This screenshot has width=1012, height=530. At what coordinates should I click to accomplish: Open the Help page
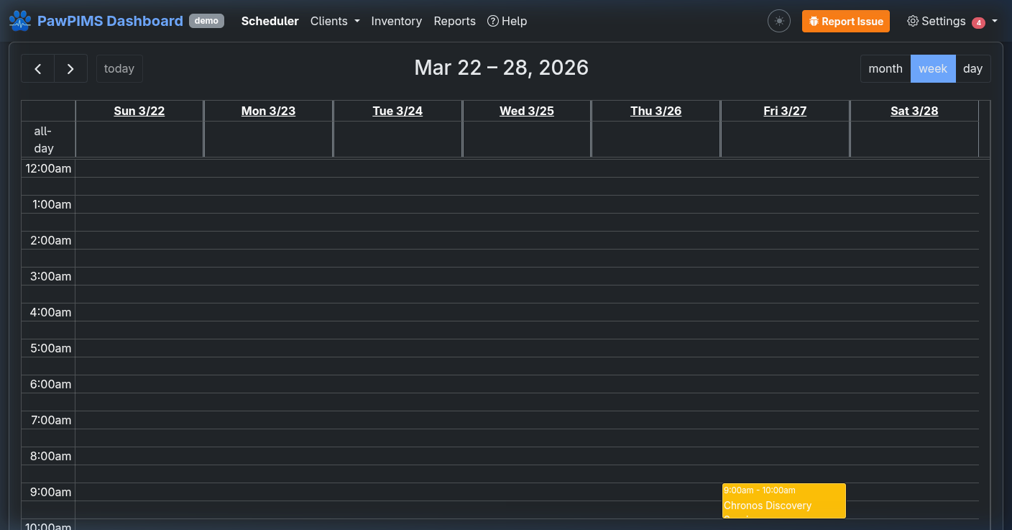click(x=507, y=21)
